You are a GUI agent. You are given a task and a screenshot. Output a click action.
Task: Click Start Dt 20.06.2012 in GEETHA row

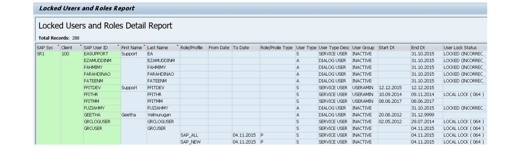click(394, 115)
